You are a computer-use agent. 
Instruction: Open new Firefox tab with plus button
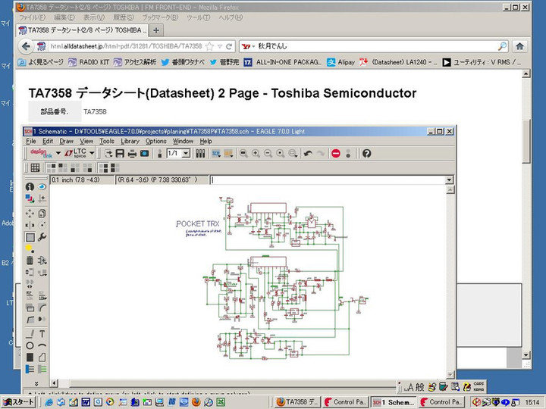(x=155, y=30)
